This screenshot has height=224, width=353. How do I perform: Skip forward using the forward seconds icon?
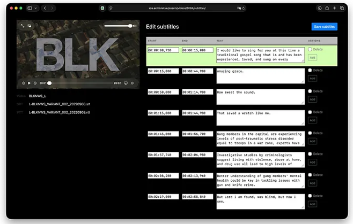(35, 83)
